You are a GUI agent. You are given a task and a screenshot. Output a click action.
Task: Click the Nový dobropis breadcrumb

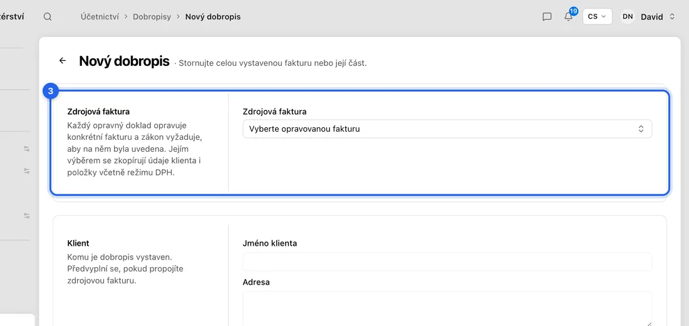click(x=213, y=17)
